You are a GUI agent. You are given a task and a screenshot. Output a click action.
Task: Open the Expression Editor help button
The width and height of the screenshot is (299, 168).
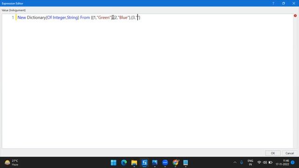point(273,3)
